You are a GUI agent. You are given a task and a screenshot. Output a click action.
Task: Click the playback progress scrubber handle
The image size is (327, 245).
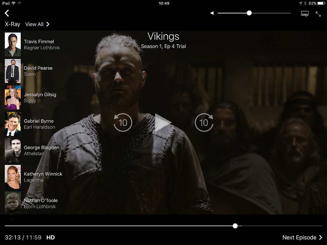pyautogui.click(x=235, y=226)
